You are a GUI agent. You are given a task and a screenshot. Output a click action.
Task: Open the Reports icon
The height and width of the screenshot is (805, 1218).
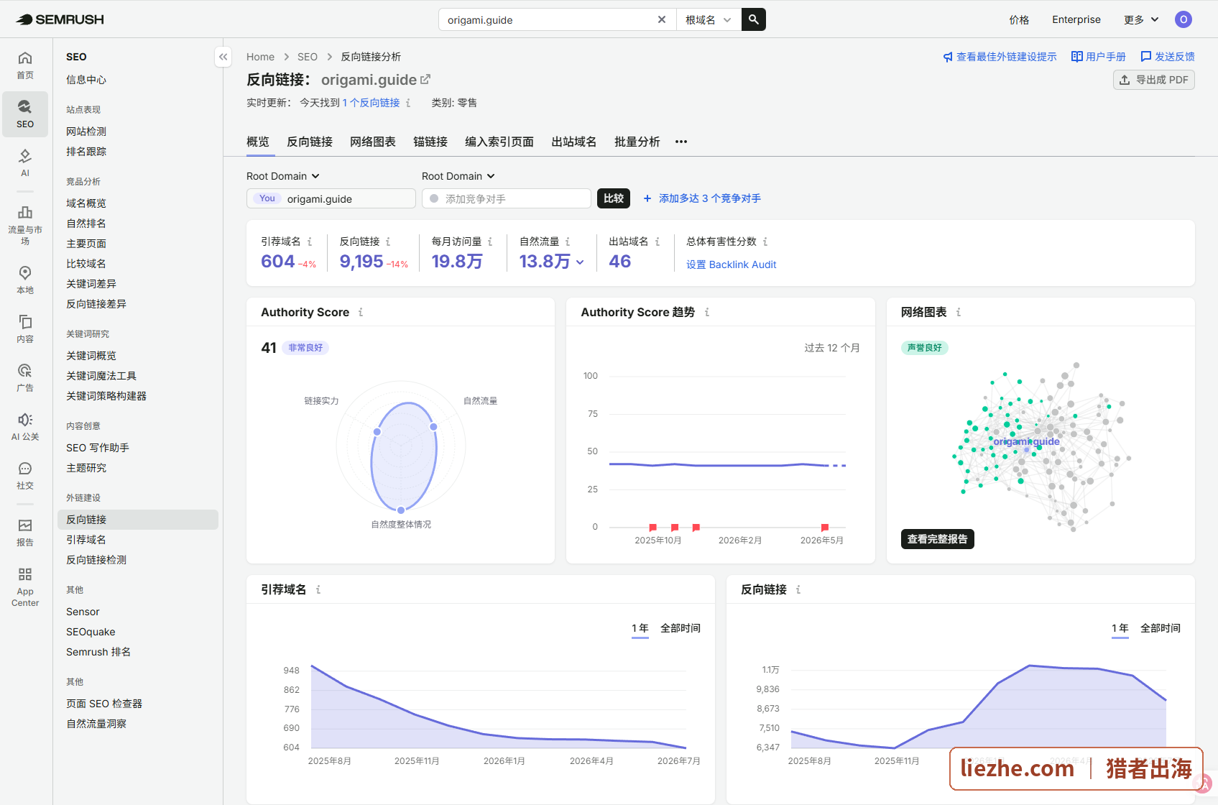(25, 532)
